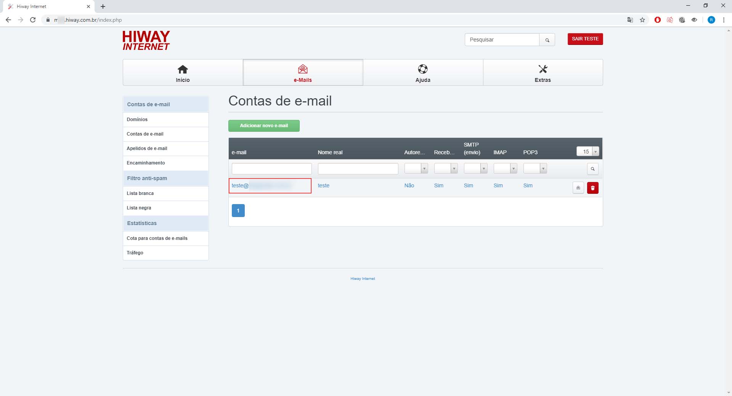The width and height of the screenshot is (732, 396).
Task: Click the address bar URL
Action: click(88, 20)
